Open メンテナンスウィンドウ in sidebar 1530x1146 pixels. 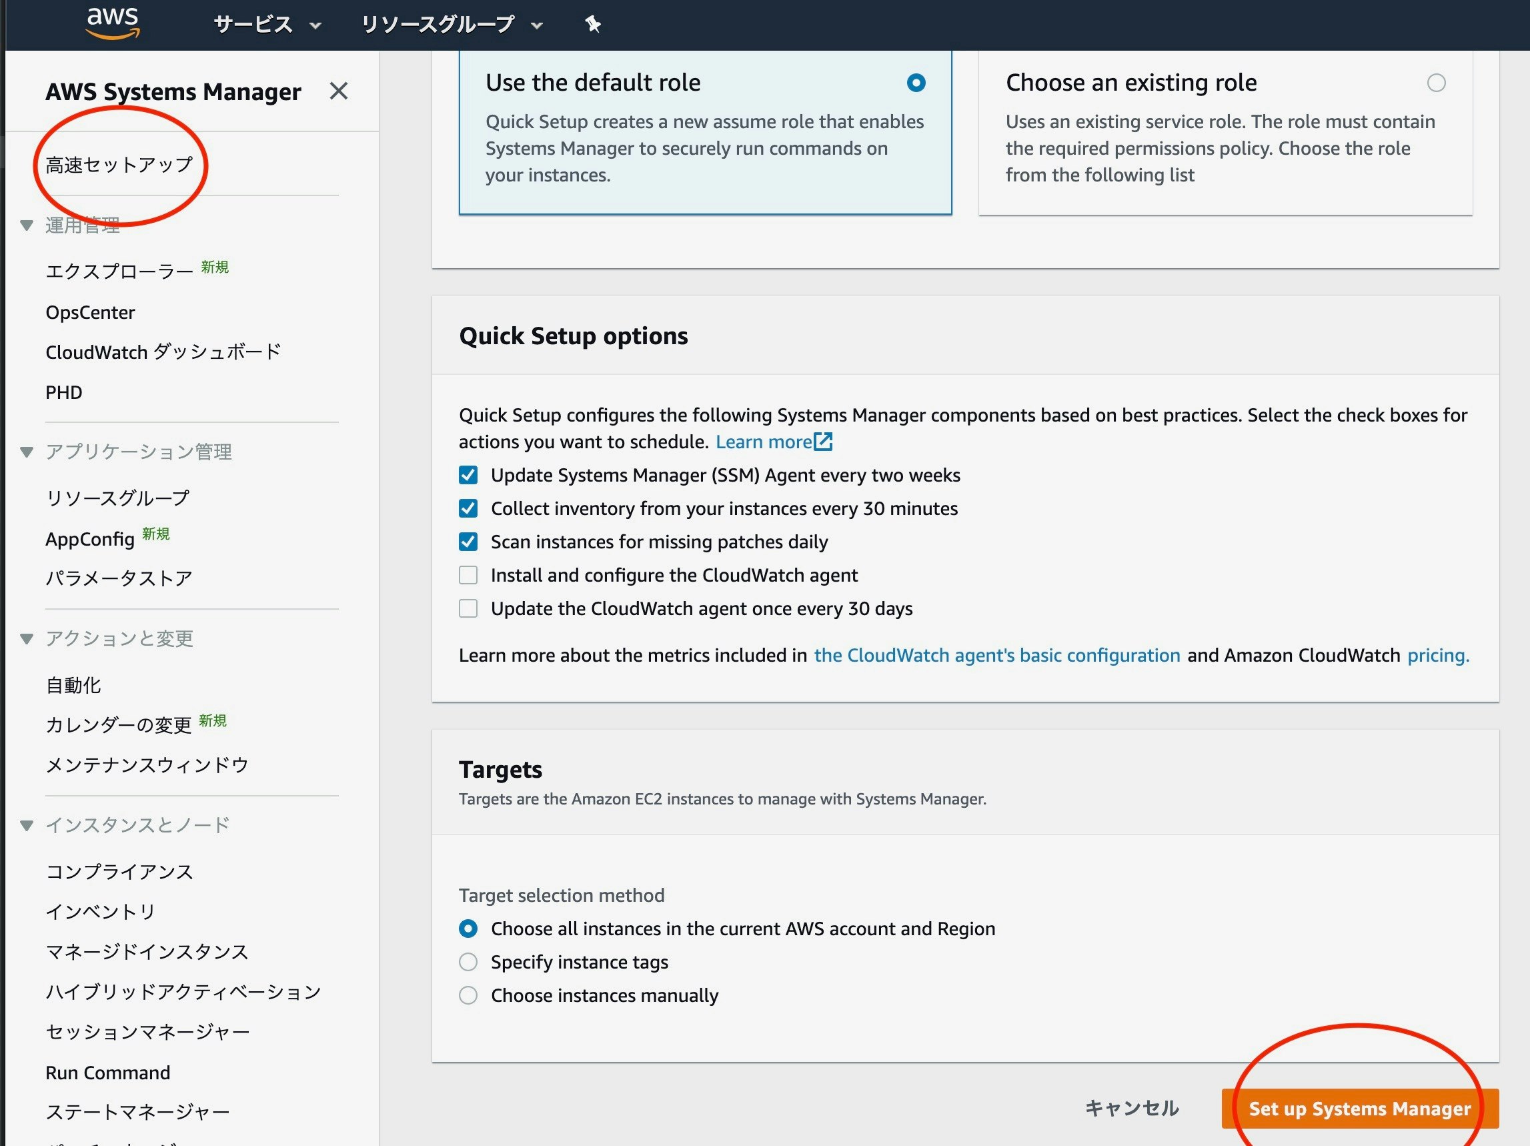tap(147, 765)
